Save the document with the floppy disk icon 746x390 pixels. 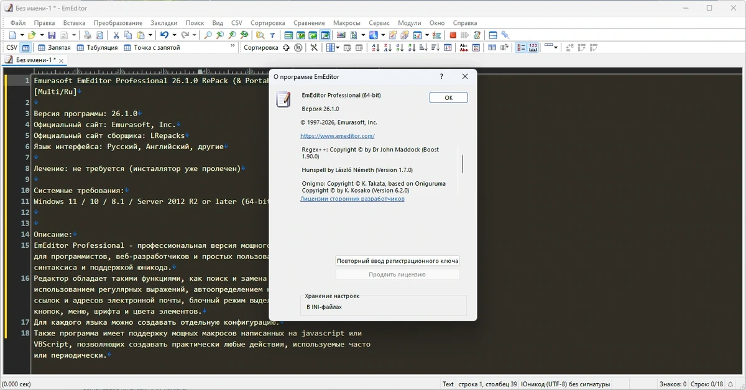(52, 35)
